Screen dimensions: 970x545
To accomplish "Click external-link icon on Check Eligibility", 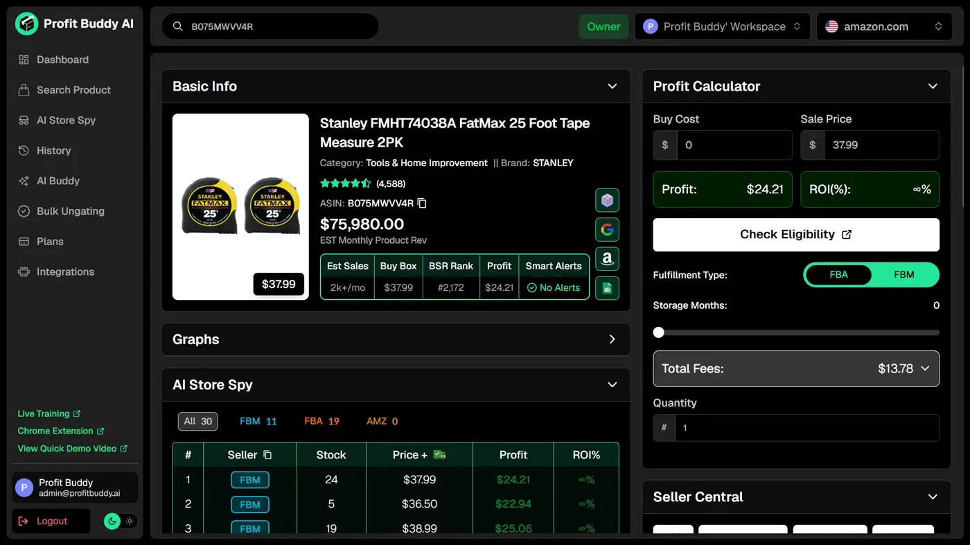I will click(x=846, y=235).
